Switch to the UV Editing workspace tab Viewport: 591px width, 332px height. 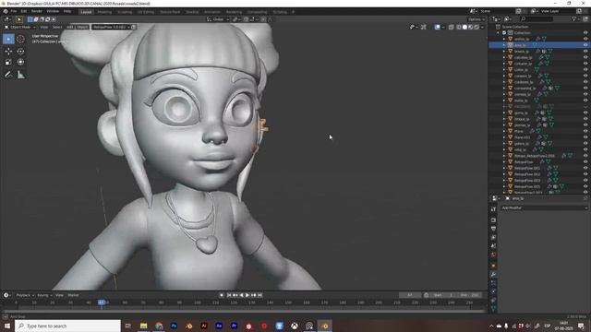coord(146,12)
